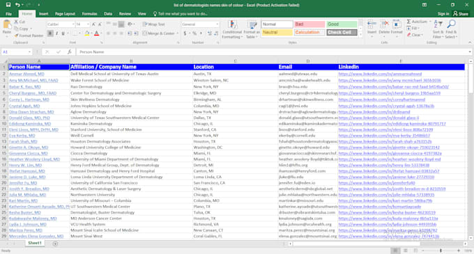Screen dimensions: 474x254
Task: Switch to the Data tab
Action: (108, 14)
